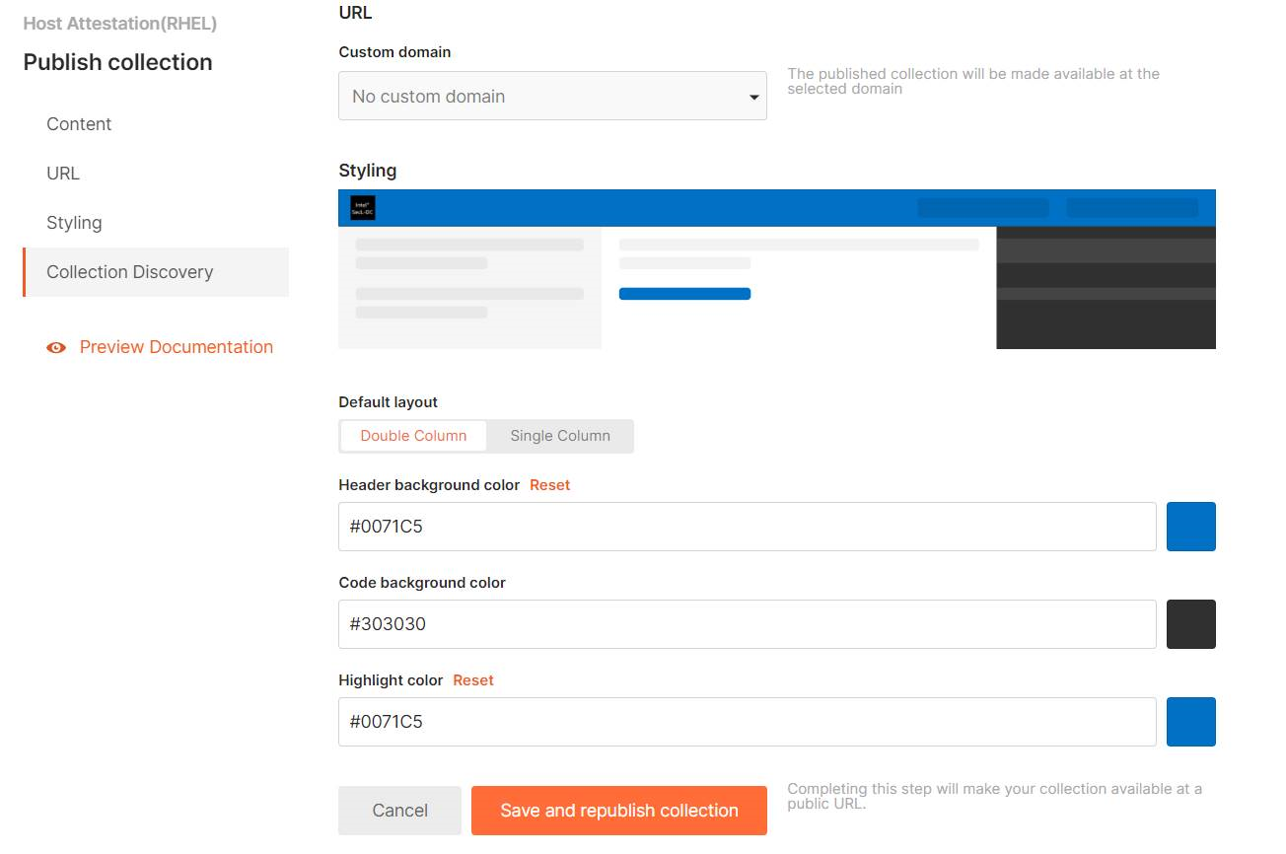The height and width of the screenshot is (854, 1286).
Task: Click Save and republish collection
Action: point(619,810)
